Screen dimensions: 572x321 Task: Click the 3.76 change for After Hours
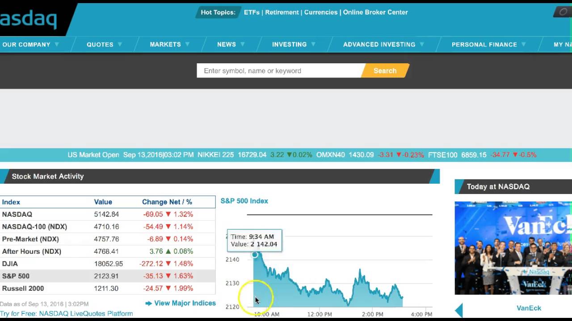click(156, 251)
